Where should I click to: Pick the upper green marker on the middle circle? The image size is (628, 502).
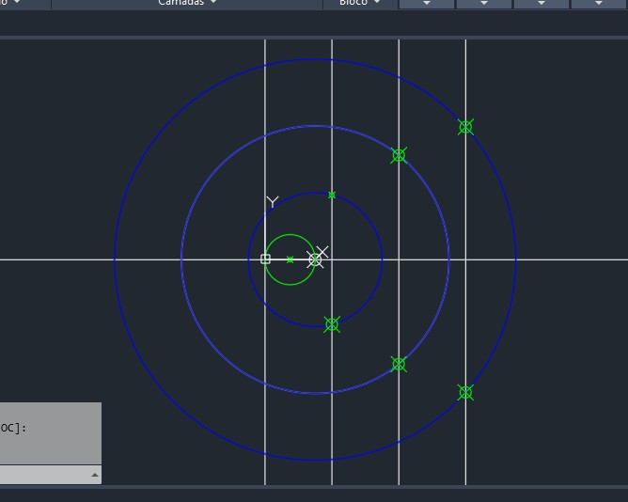tap(399, 155)
